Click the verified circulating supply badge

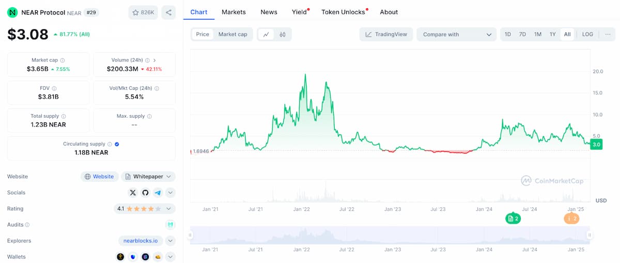click(x=117, y=144)
